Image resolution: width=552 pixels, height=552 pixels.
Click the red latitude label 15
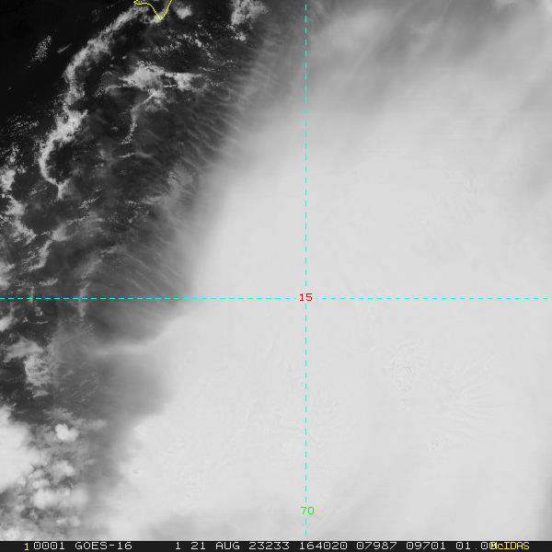tap(305, 297)
